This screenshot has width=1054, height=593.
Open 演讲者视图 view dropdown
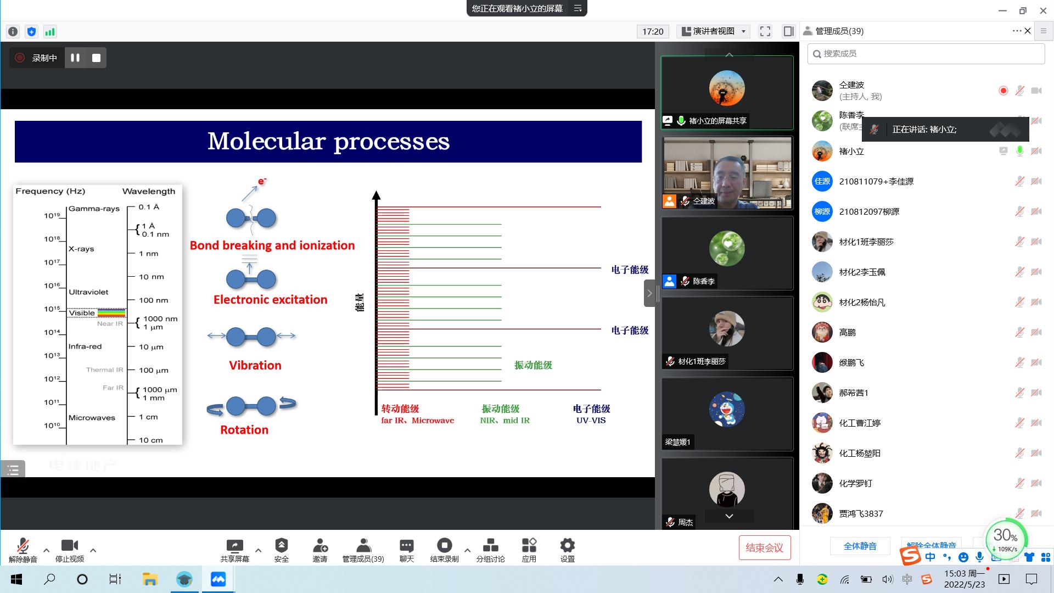pos(714,31)
